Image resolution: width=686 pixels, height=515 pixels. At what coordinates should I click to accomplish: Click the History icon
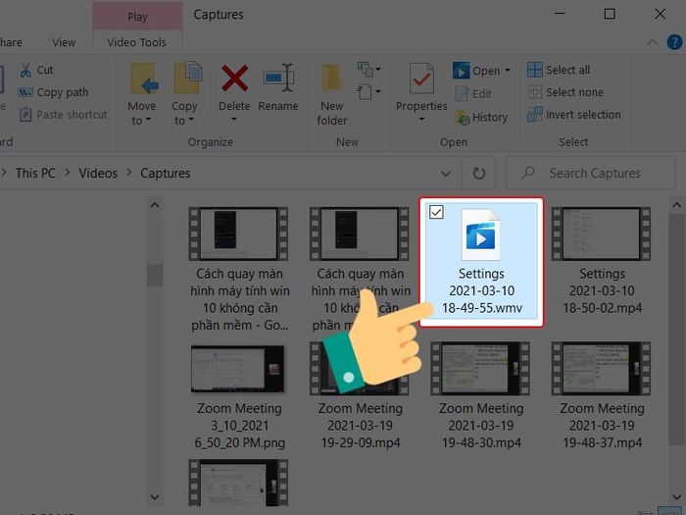click(463, 118)
